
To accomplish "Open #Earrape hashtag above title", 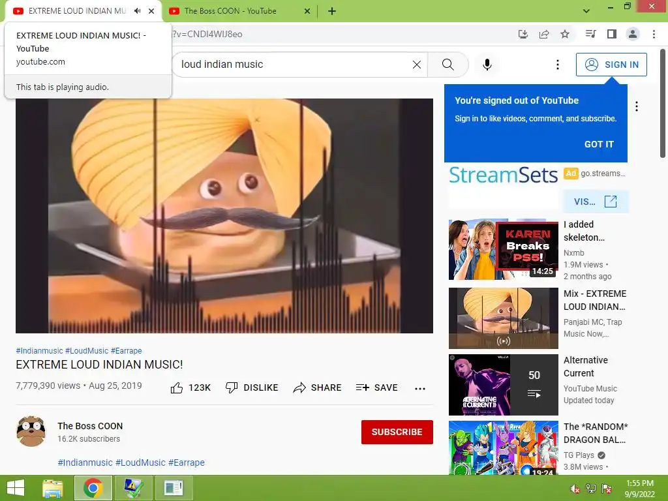I will pos(127,350).
